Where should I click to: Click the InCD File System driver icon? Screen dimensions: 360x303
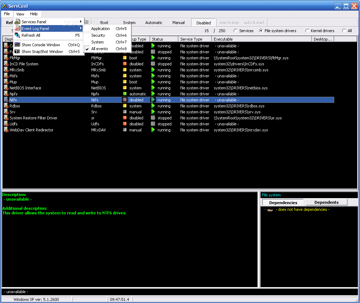pos(6,64)
